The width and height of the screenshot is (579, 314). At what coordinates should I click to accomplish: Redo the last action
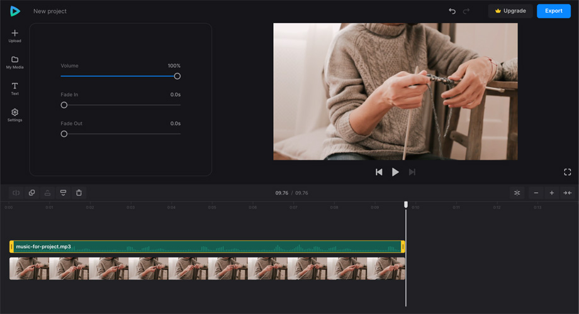pyautogui.click(x=466, y=11)
